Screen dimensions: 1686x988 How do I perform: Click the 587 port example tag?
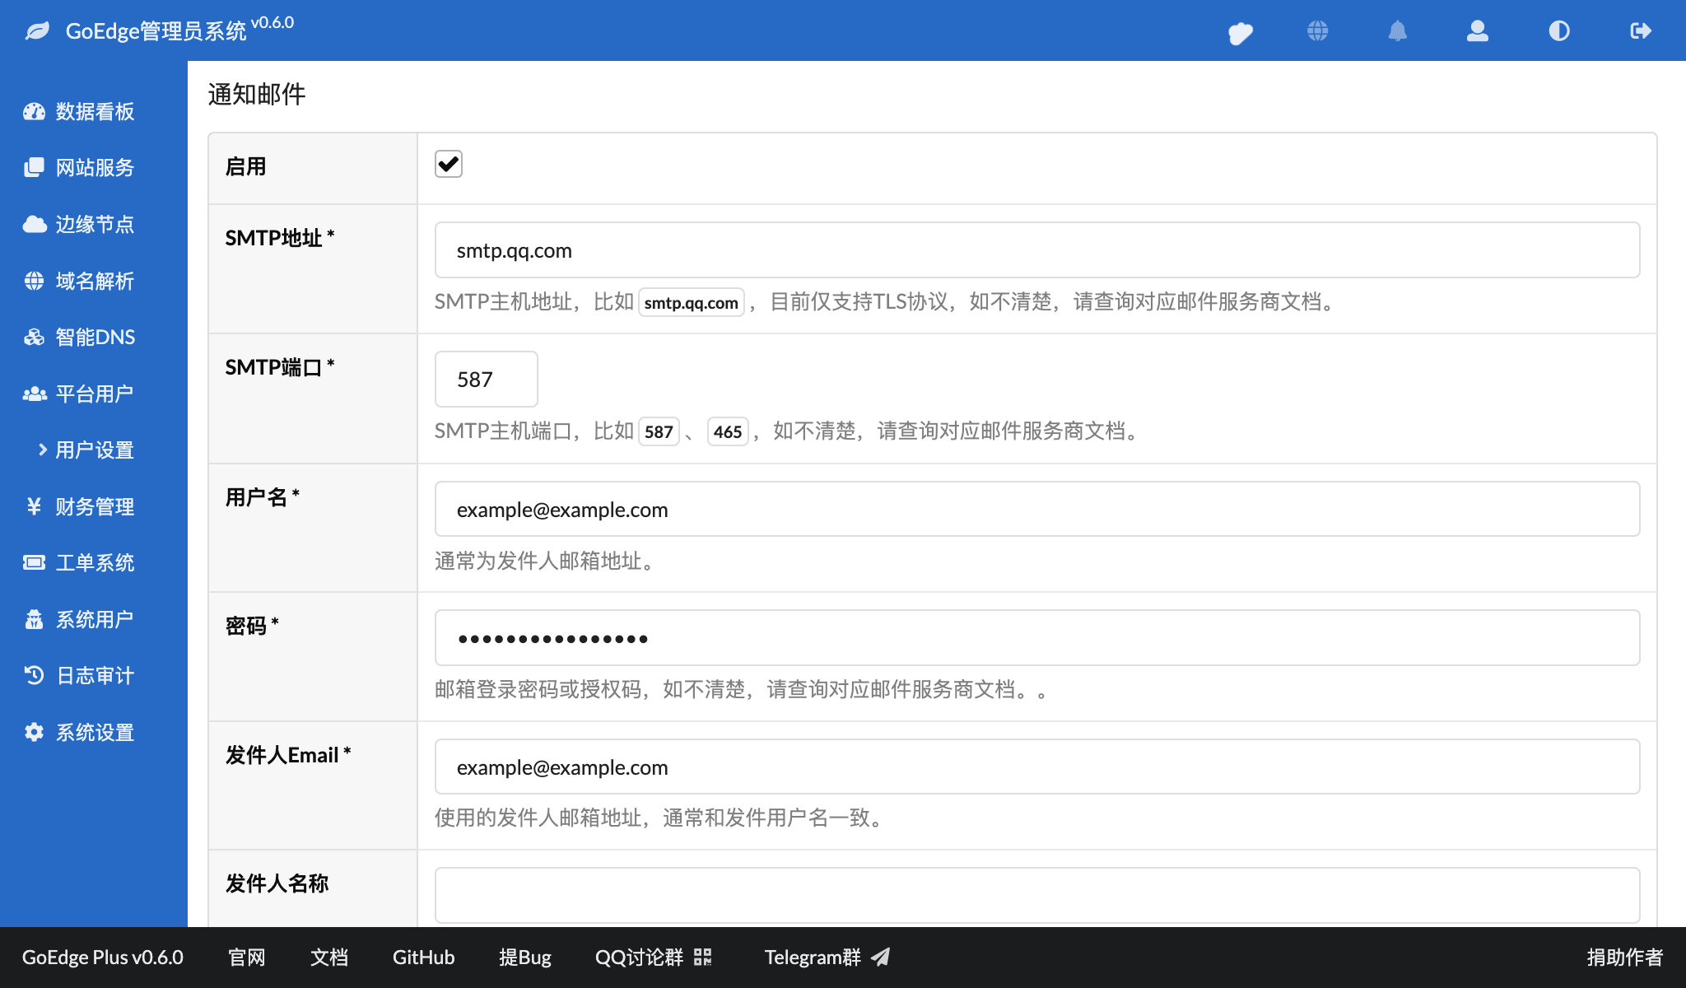[659, 431]
